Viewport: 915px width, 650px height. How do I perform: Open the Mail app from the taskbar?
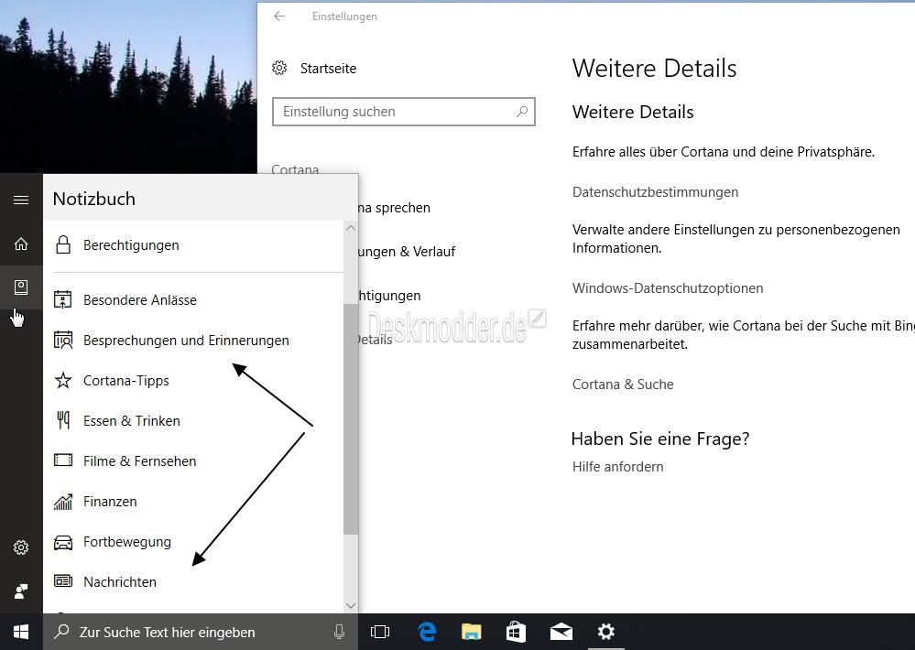tap(561, 632)
